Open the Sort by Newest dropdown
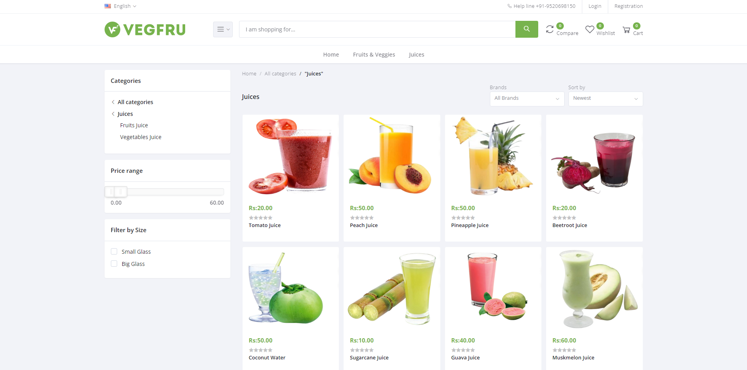 pyautogui.click(x=605, y=99)
